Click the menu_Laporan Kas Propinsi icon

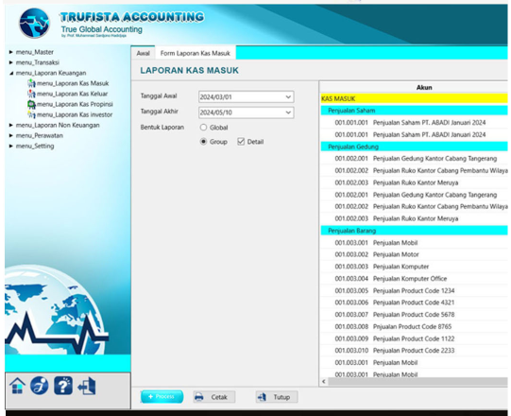click(x=31, y=104)
